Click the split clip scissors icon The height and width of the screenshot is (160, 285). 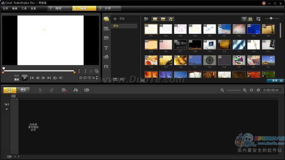91,71
